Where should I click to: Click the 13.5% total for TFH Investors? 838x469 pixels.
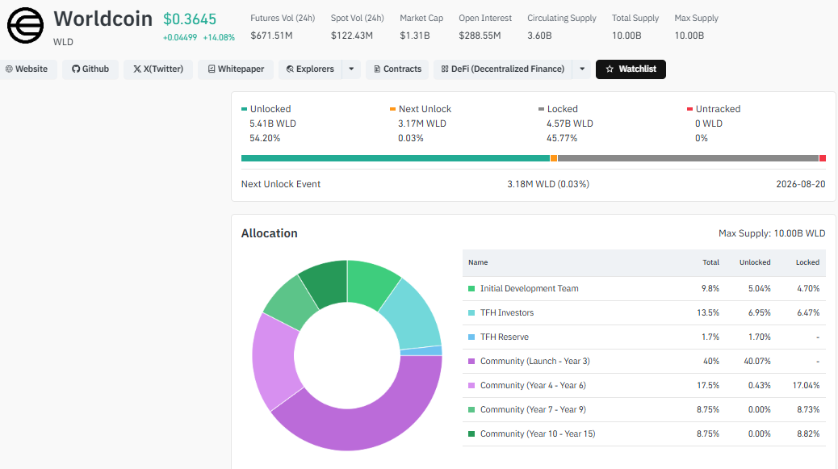[x=707, y=312]
